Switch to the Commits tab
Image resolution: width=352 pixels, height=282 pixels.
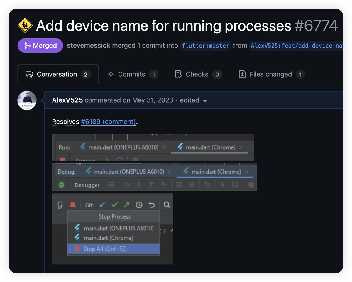tap(132, 74)
